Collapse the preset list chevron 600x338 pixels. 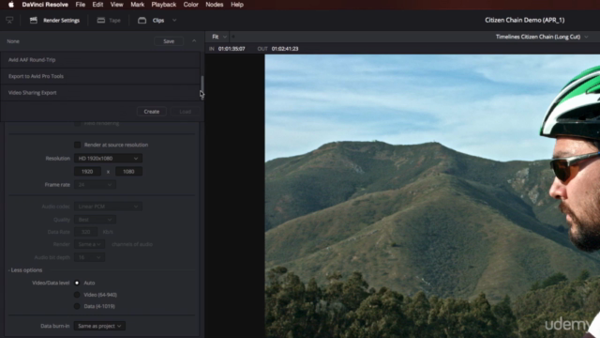tap(194, 40)
